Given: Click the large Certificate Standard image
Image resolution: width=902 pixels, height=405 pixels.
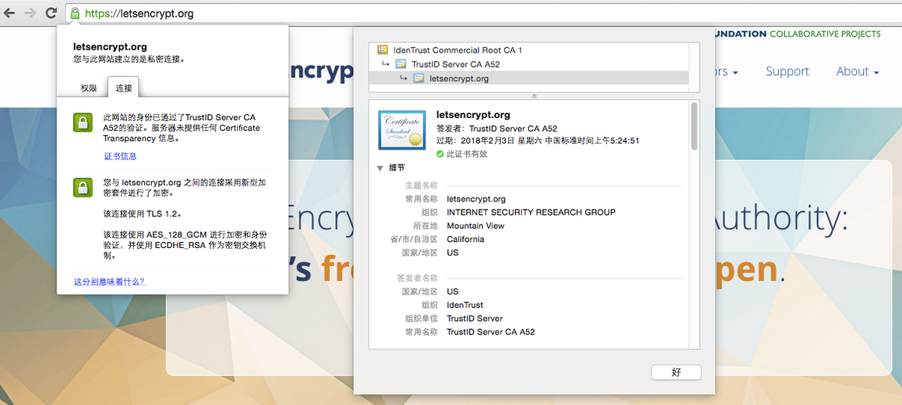Looking at the screenshot, I should [404, 130].
